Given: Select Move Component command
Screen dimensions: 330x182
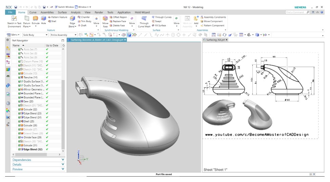Looking at the screenshot, I should tap(211, 21).
